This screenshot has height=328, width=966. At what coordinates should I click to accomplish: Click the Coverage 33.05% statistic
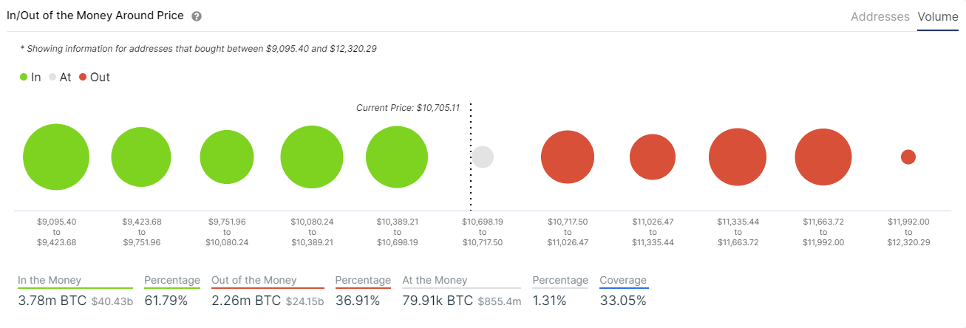pos(623,291)
